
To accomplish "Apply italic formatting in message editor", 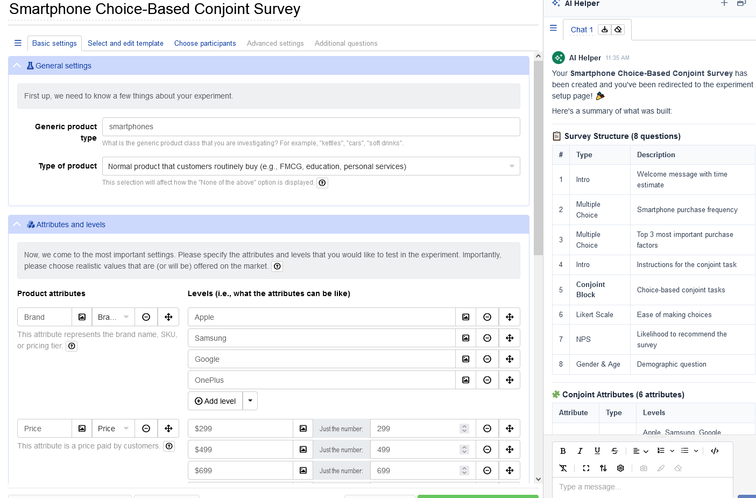I will 580,451.
